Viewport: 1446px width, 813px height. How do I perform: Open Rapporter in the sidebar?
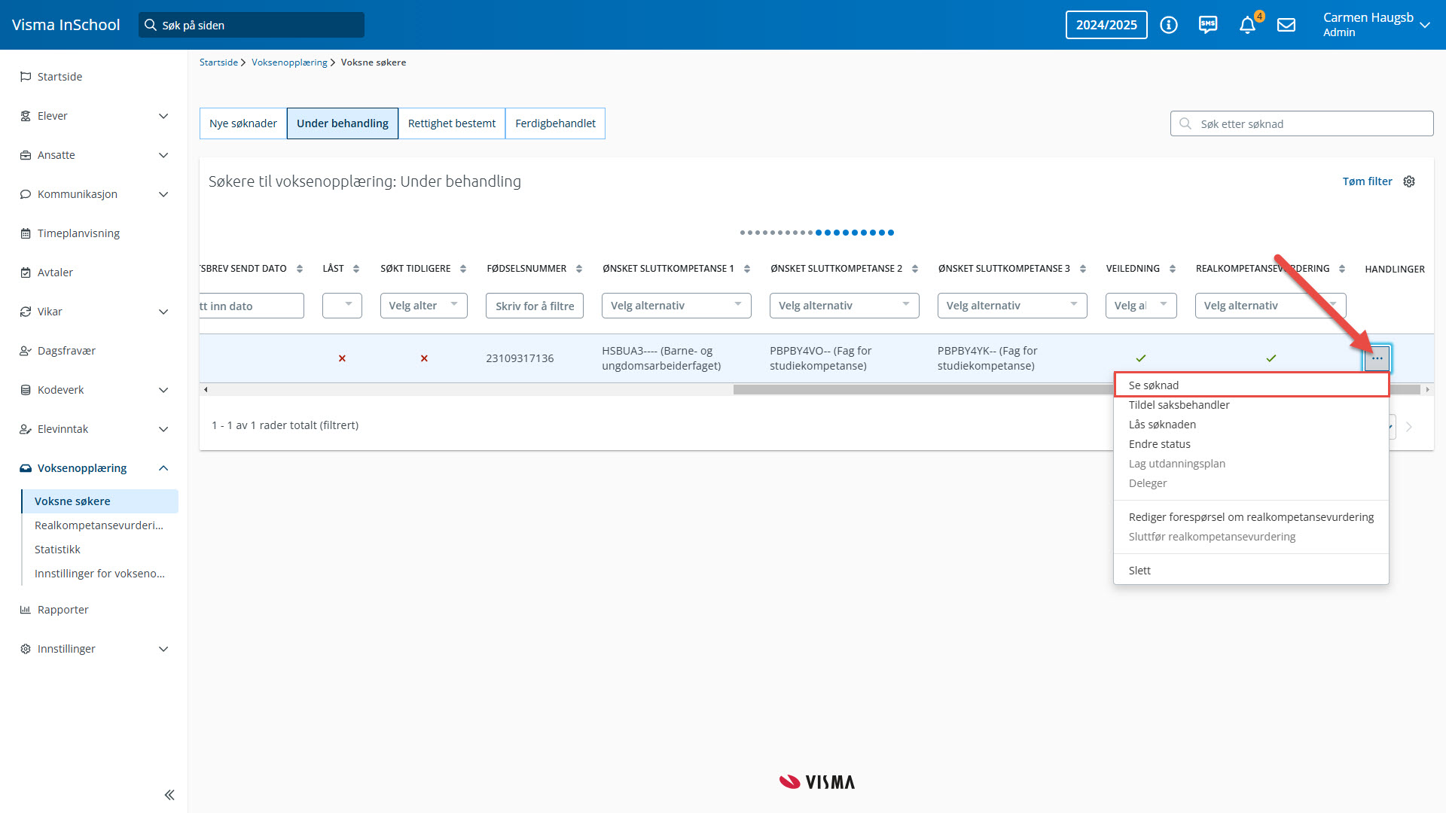pyautogui.click(x=63, y=610)
